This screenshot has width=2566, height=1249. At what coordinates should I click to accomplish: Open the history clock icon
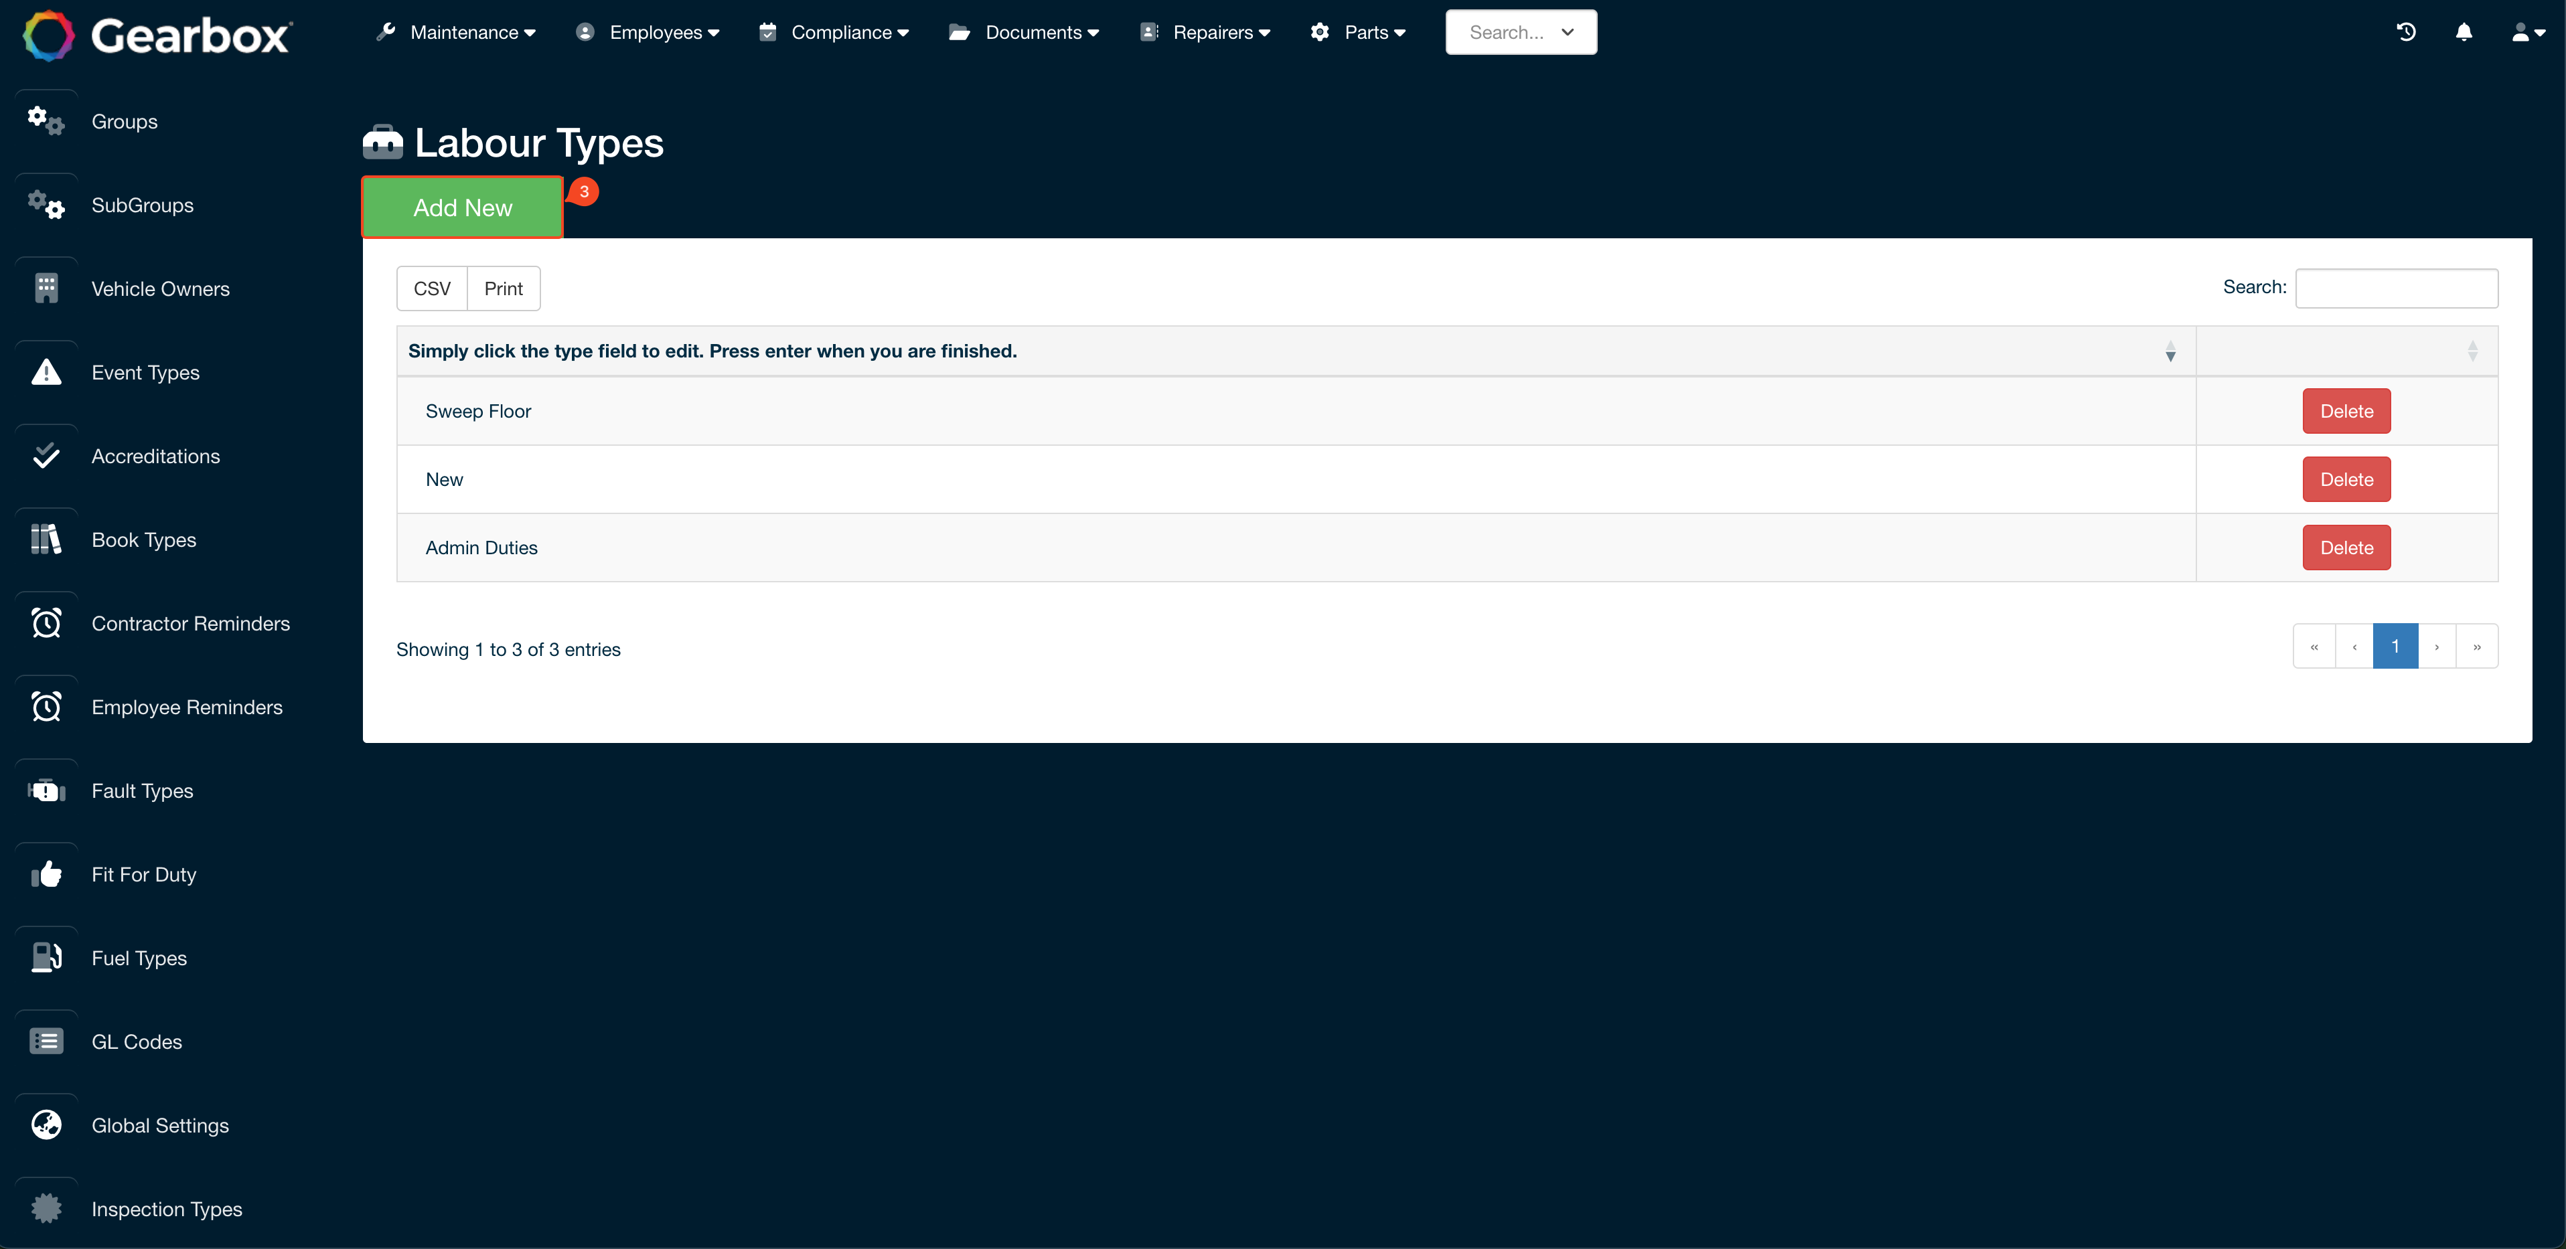[2405, 32]
